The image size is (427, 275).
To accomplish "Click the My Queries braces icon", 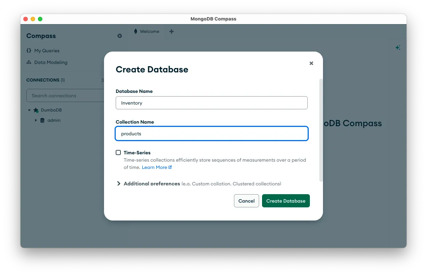I will pyautogui.click(x=29, y=50).
